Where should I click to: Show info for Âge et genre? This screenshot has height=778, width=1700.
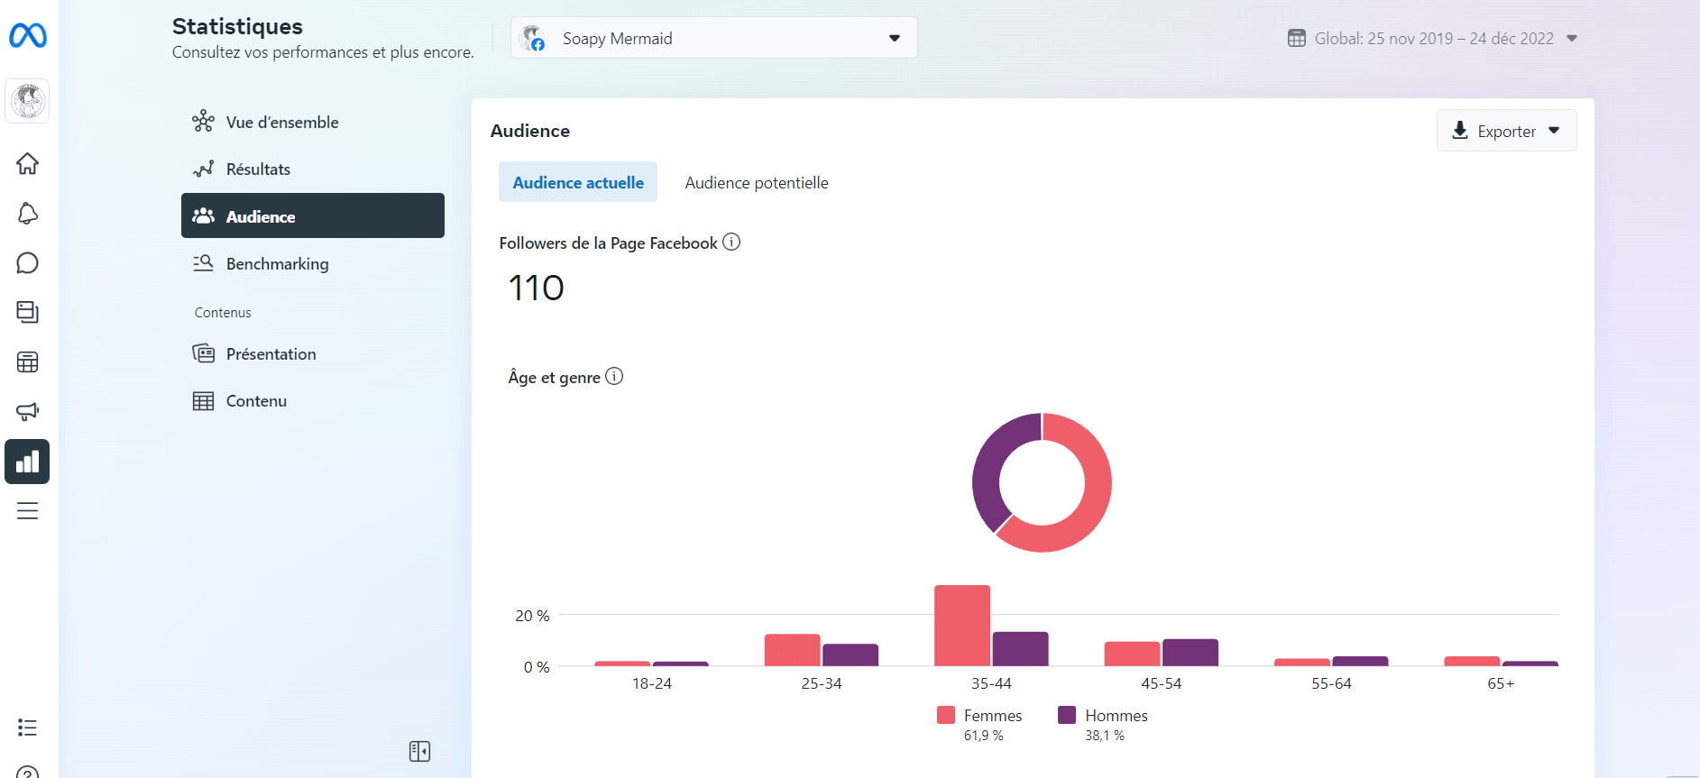[x=614, y=376]
